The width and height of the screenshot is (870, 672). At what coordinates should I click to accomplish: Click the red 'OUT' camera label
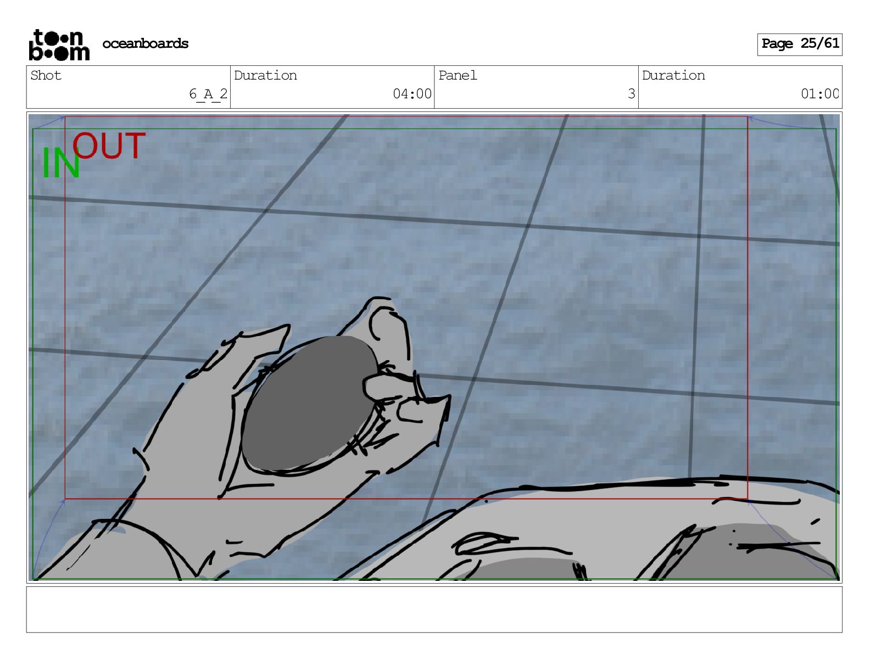pyautogui.click(x=109, y=145)
